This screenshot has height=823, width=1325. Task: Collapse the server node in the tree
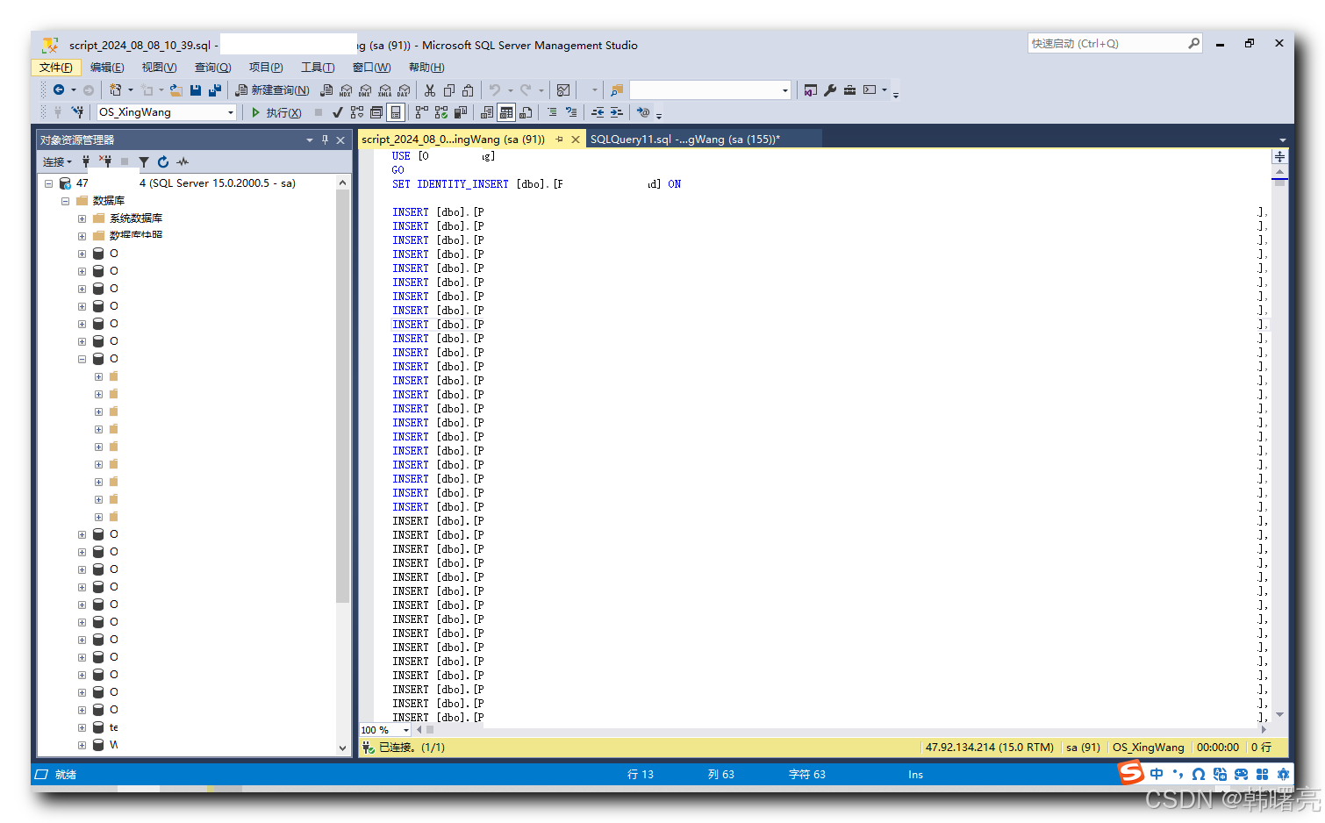point(49,183)
